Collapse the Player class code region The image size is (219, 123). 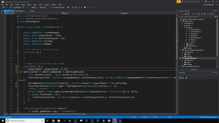pos(17,27)
